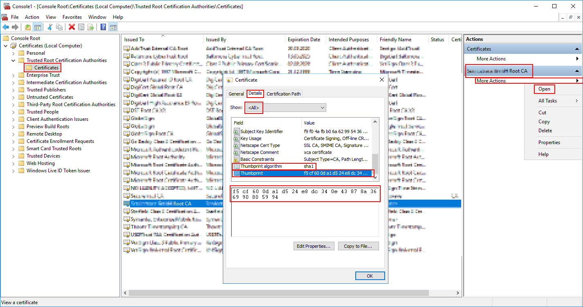The image size is (583, 307).
Task: Collapse the Trusted Root Certification Authorities node
Action: coord(13,60)
